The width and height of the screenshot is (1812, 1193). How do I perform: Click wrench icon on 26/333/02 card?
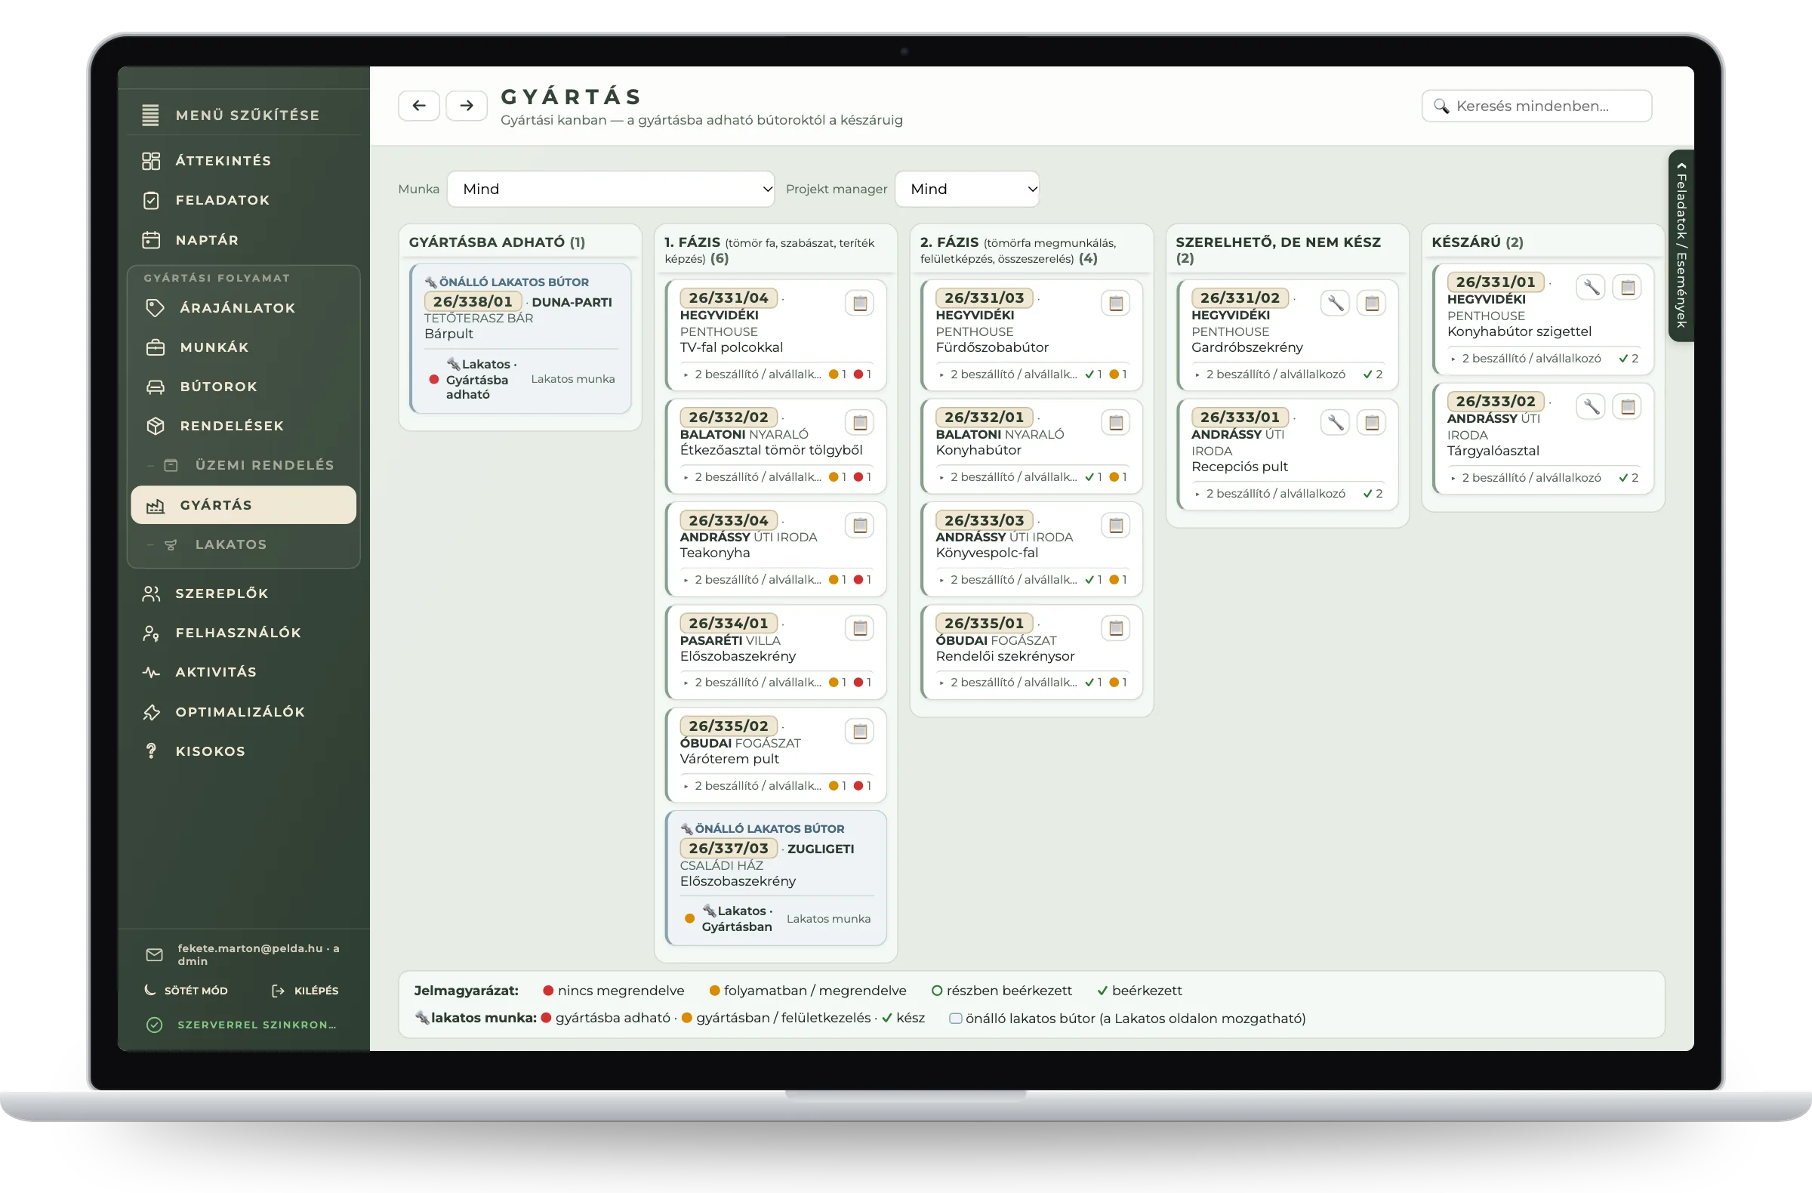[x=1592, y=406]
